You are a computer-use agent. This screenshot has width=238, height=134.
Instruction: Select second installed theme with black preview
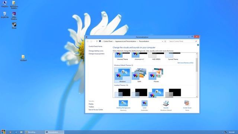click(x=139, y=93)
